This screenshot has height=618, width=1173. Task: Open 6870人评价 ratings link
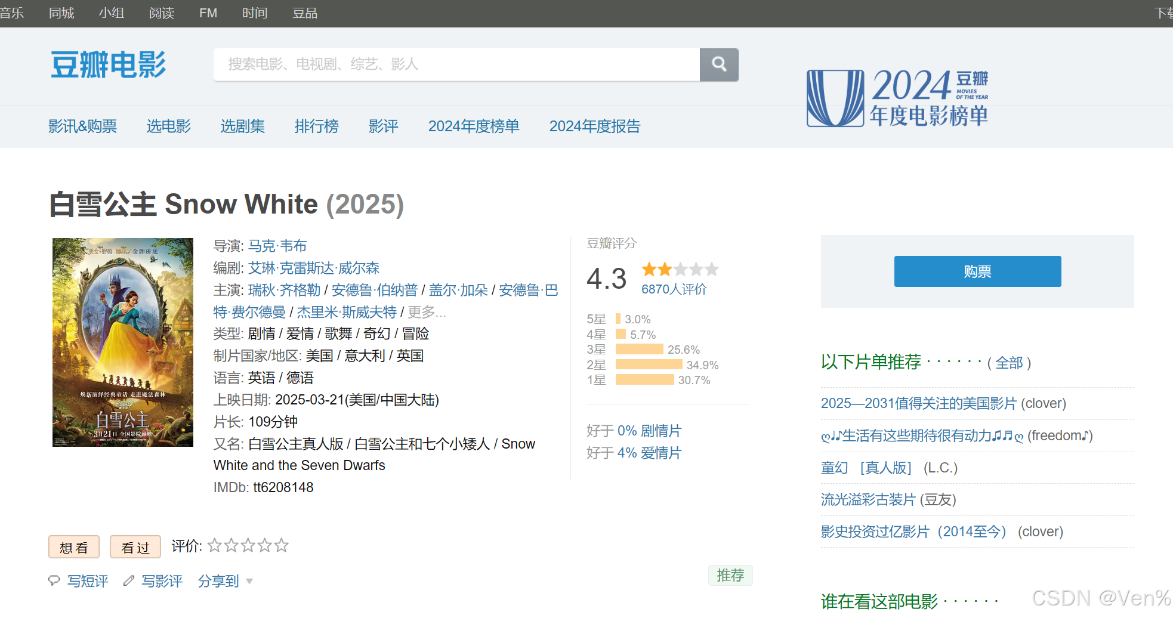[x=674, y=289]
